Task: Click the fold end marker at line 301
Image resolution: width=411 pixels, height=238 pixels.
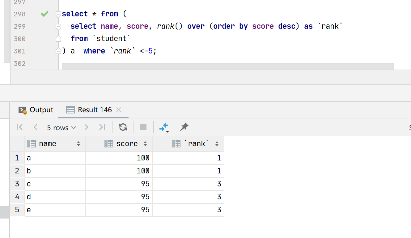Action: point(58,51)
